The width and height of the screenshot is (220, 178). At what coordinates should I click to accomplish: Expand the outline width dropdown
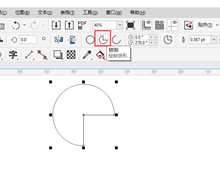tap(214, 39)
